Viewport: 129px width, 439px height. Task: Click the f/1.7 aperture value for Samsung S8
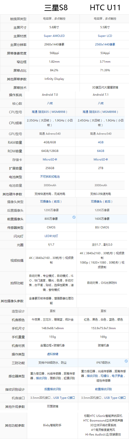point(51,244)
